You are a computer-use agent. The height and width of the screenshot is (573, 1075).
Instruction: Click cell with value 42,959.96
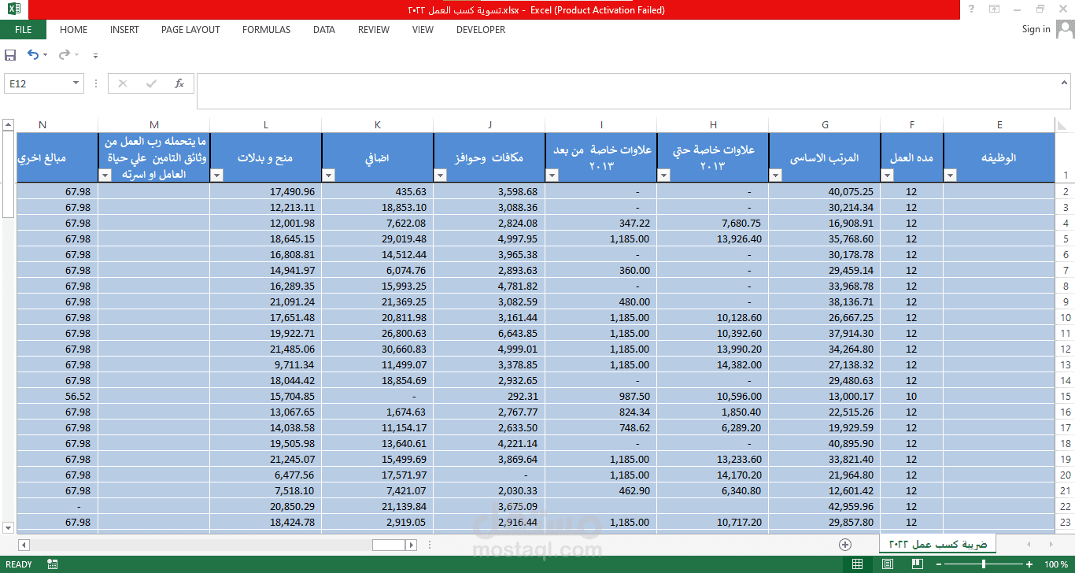(825, 506)
